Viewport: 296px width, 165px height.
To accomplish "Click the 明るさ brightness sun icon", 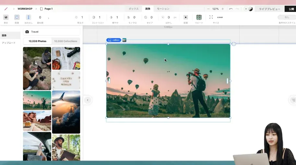I will pos(76,17).
